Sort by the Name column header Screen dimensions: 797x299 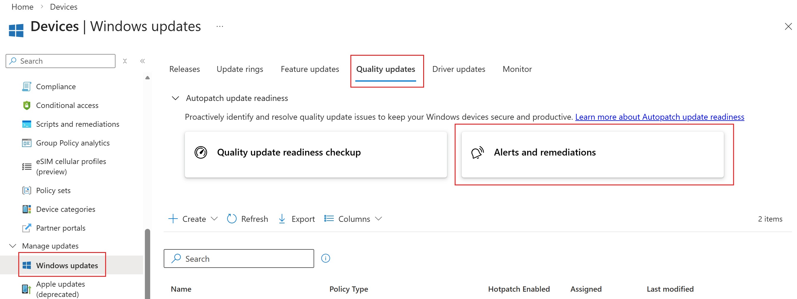[181, 289]
